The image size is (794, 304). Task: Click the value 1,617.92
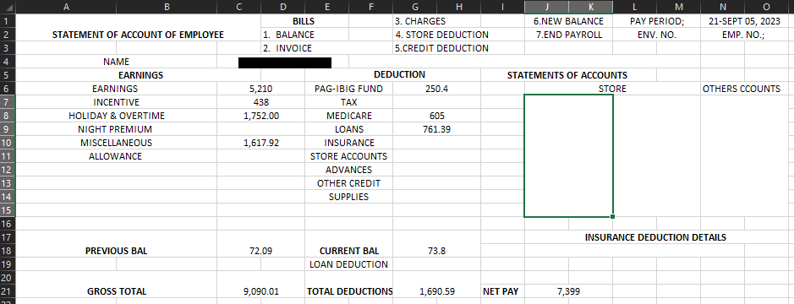pyautogui.click(x=260, y=143)
